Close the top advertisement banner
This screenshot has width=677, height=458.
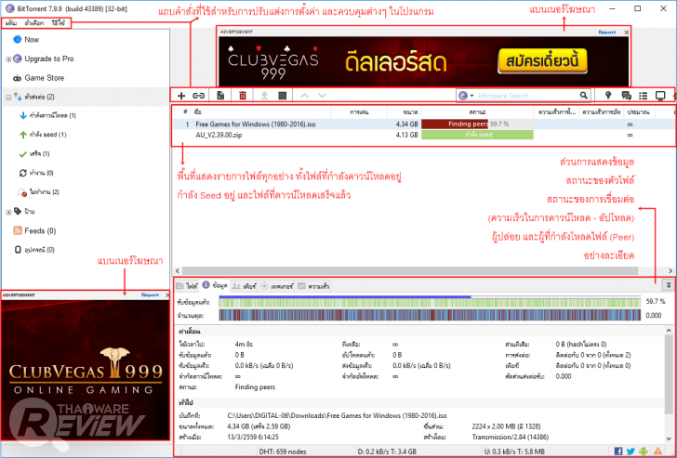[627, 32]
